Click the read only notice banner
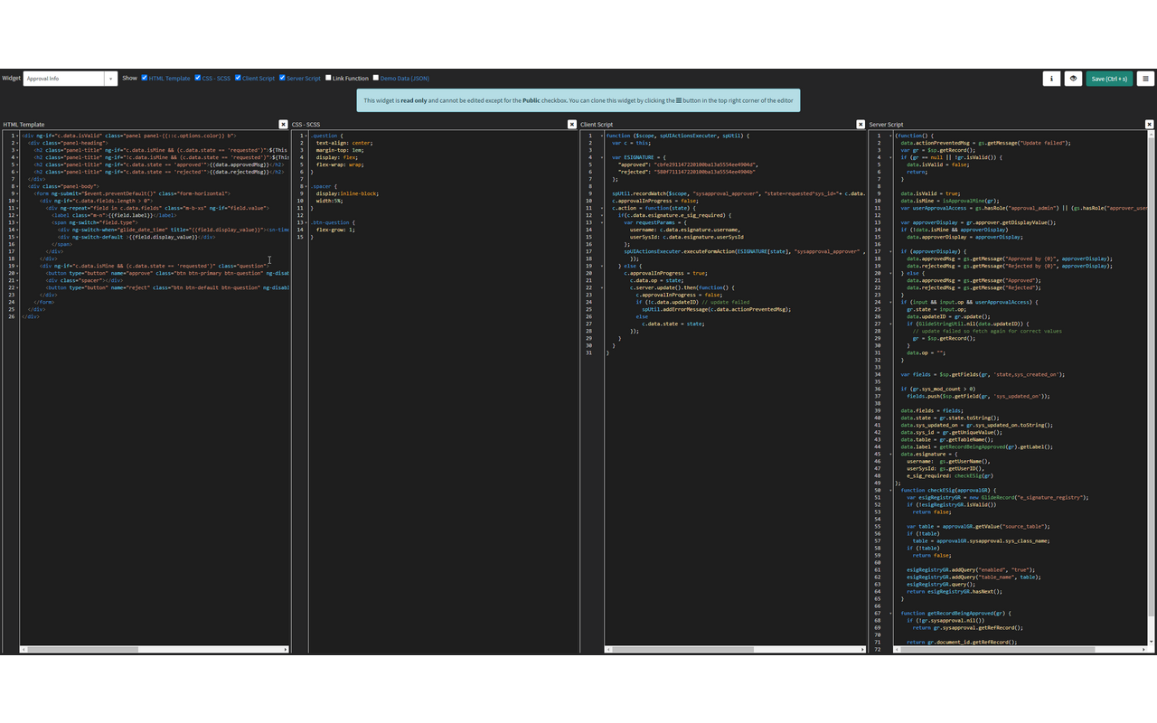Screen dimensions: 1157x723 (578, 100)
